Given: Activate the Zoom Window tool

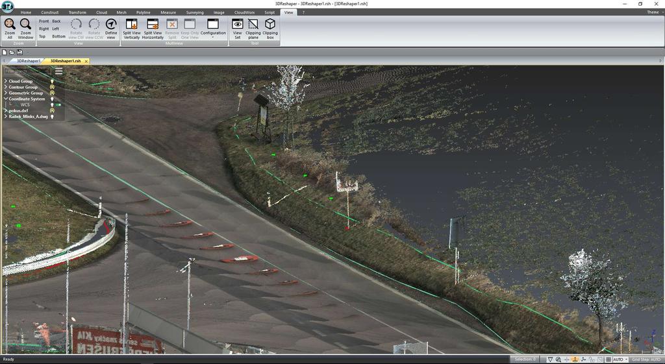Looking at the screenshot, I should pyautogui.click(x=25, y=29).
